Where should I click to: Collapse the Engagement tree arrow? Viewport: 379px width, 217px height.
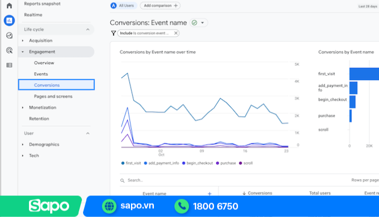click(23, 52)
